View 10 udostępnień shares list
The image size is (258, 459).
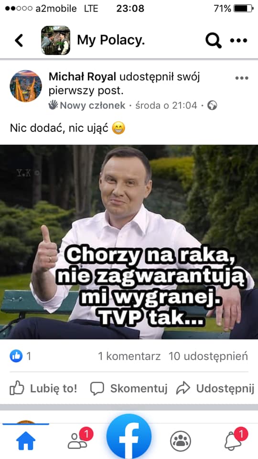pos(208,356)
